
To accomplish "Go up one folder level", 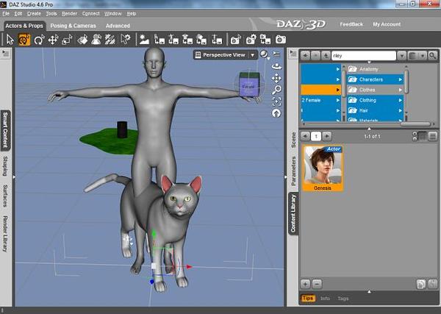I will coord(326,56).
